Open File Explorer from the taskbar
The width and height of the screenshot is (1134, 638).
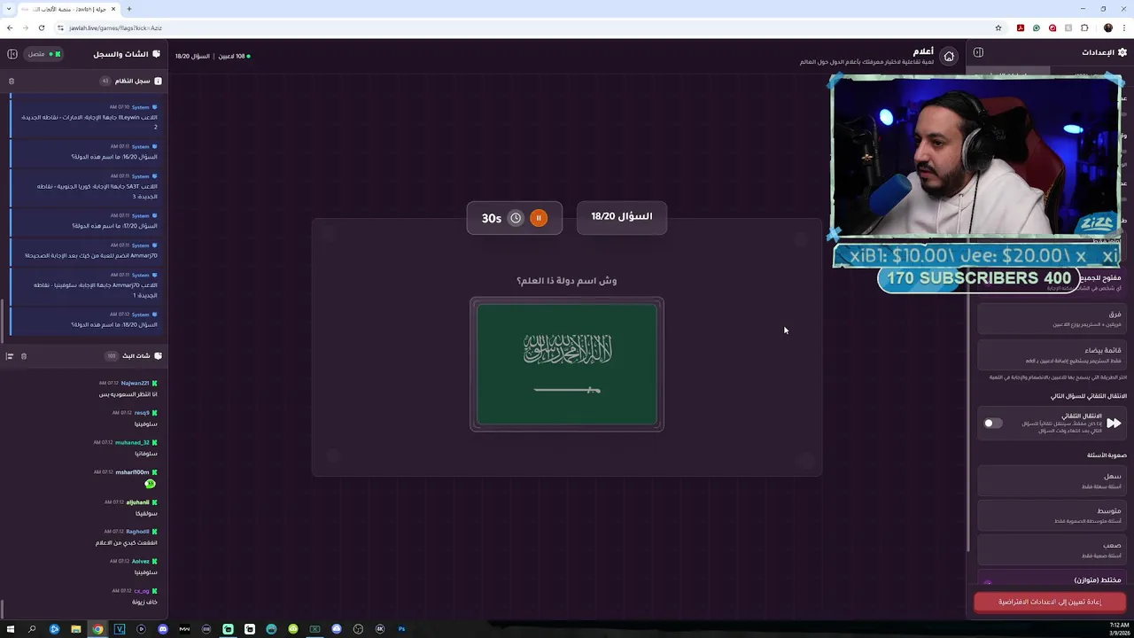coord(76,629)
